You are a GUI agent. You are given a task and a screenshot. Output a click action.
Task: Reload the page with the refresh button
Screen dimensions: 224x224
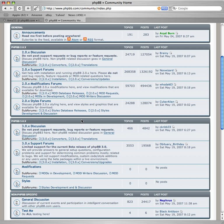[20, 8]
